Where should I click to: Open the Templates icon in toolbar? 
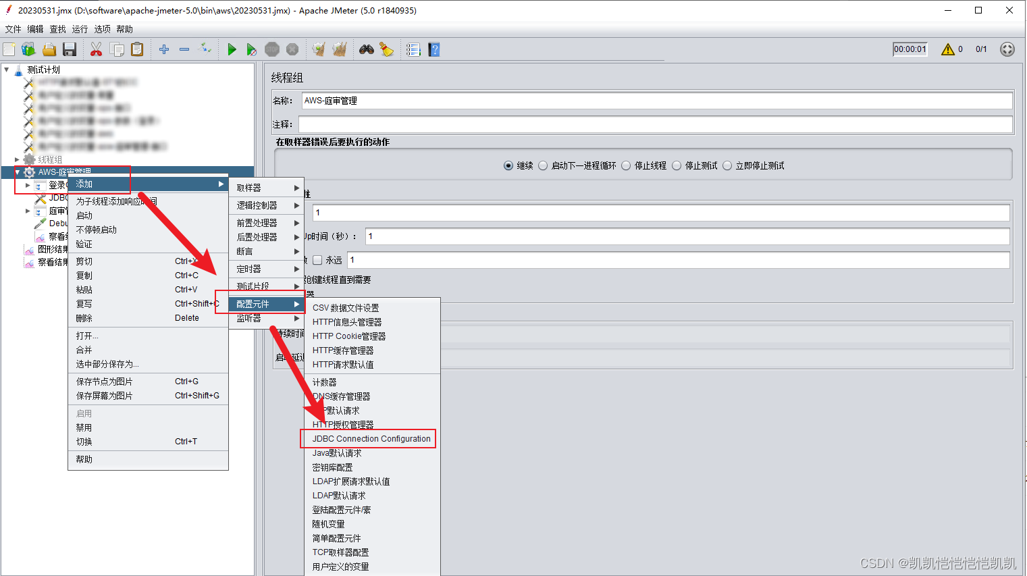[x=28, y=49]
